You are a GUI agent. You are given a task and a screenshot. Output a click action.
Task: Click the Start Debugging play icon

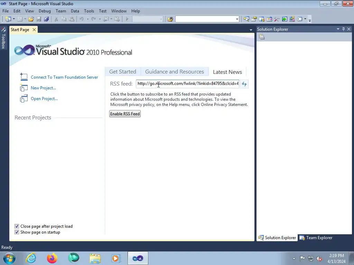point(127,19)
